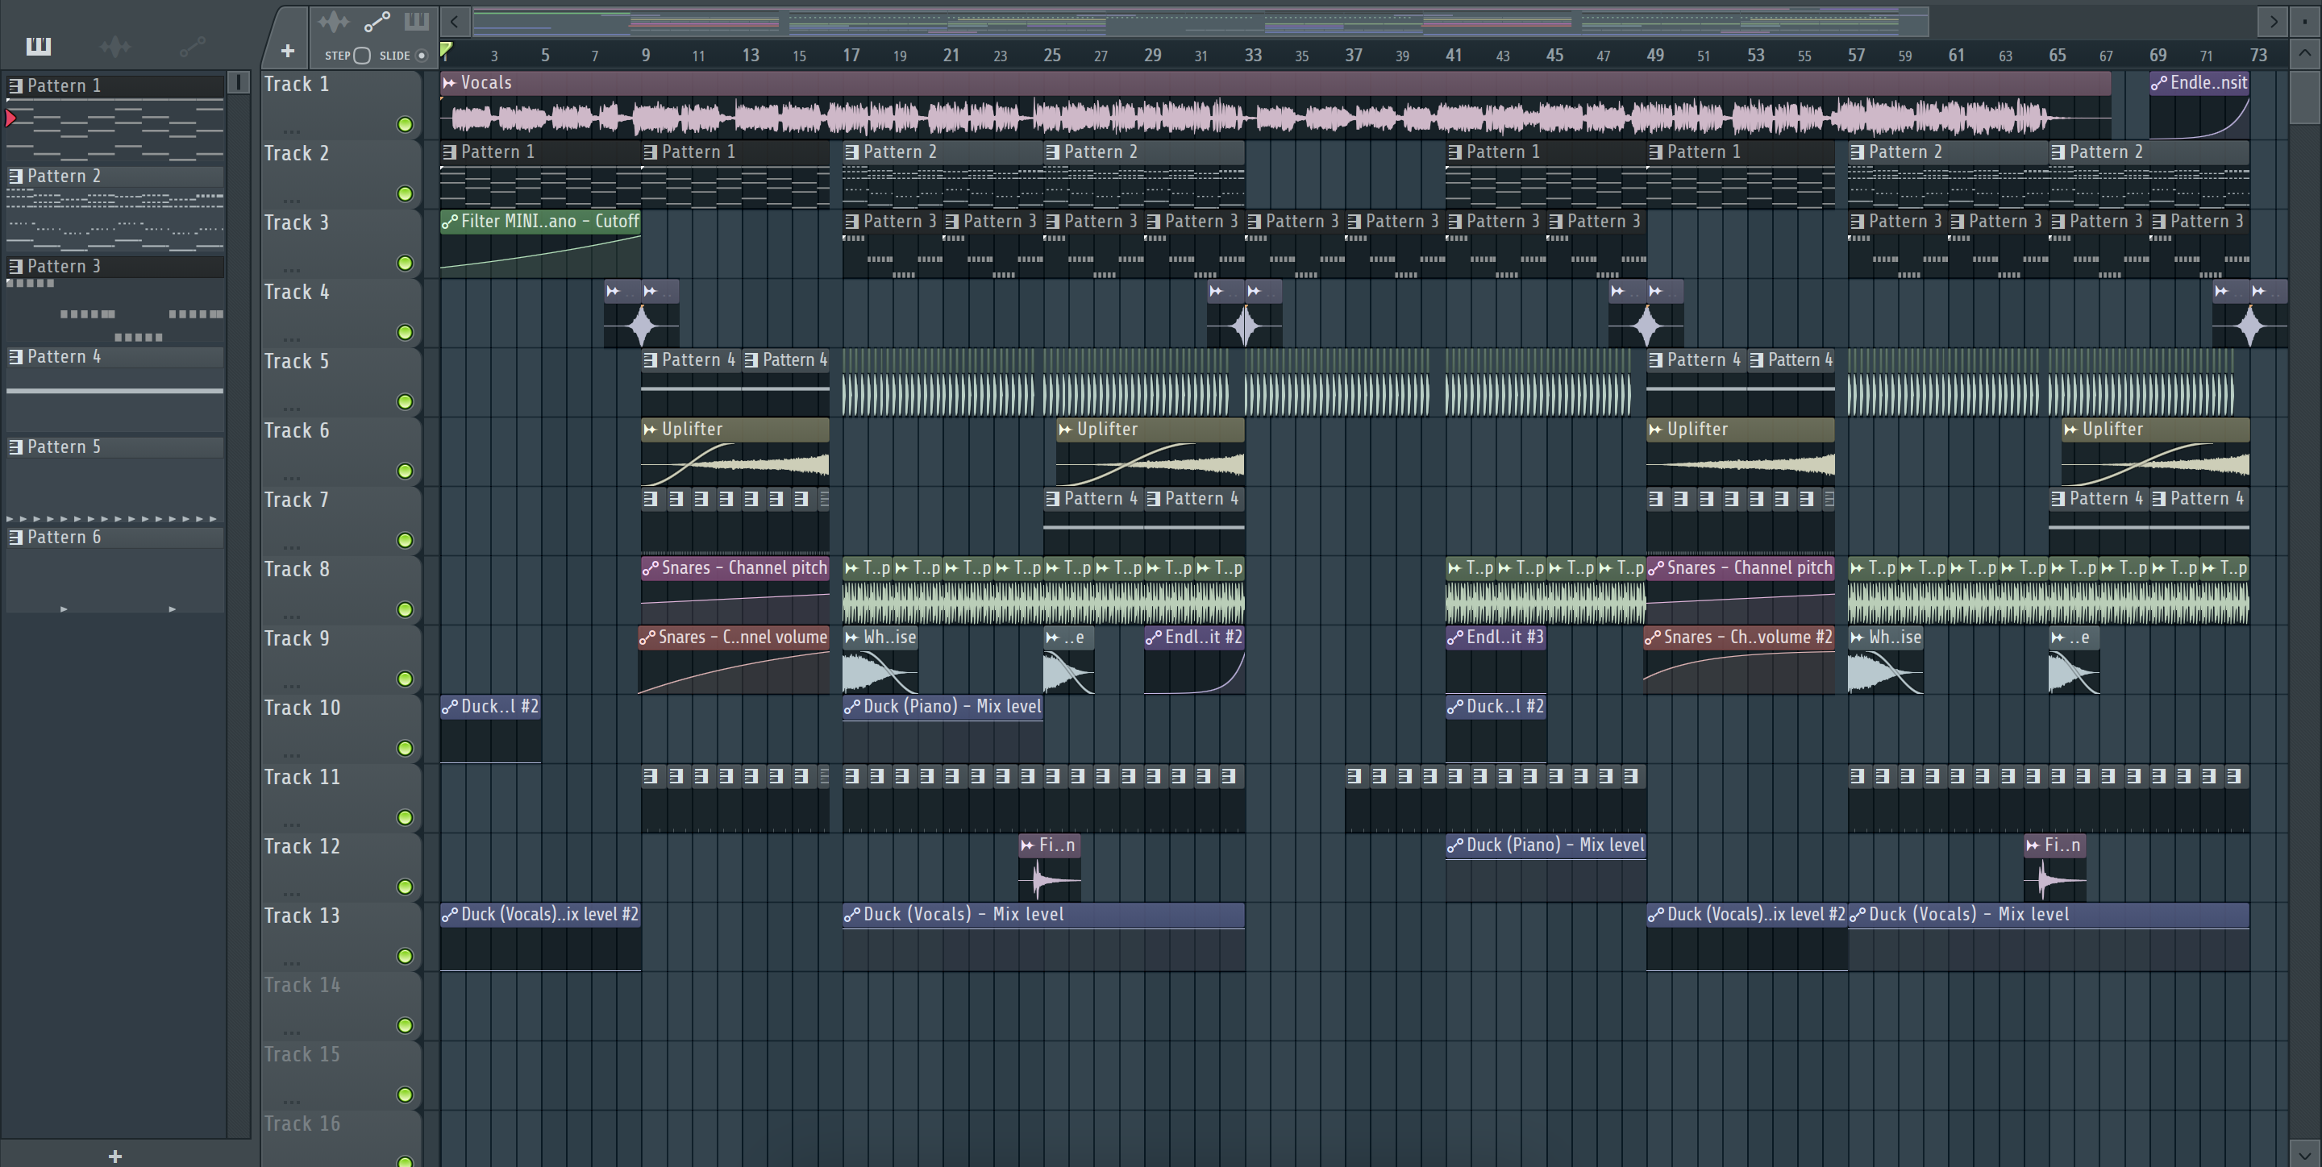
Task: Click the first Fi..n audio clip icon on Track 12
Action: coord(1028,845)
